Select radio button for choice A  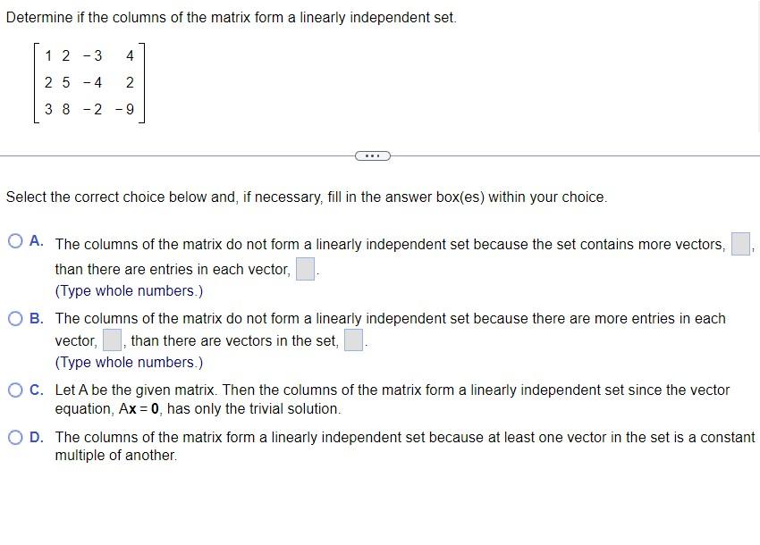14,240
